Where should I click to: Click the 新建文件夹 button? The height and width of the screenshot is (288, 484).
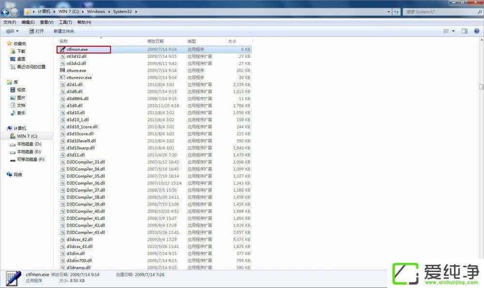[63, 31]
